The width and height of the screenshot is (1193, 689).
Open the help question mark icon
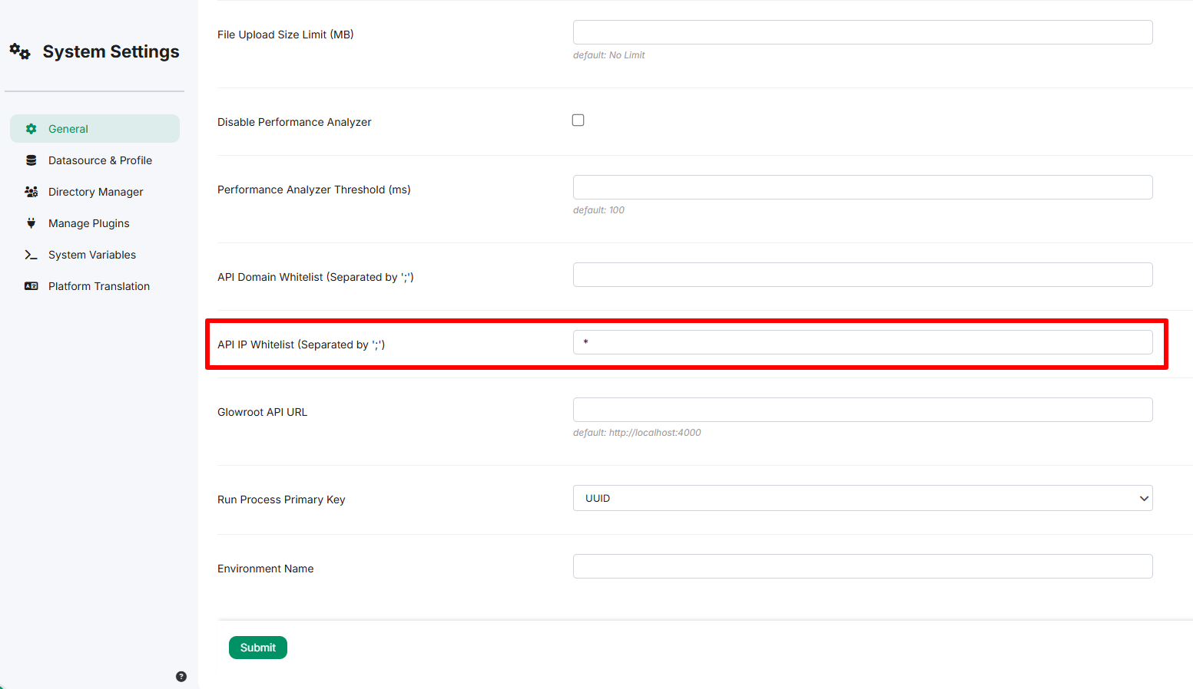pyautogui.click(x=181, y=677)
